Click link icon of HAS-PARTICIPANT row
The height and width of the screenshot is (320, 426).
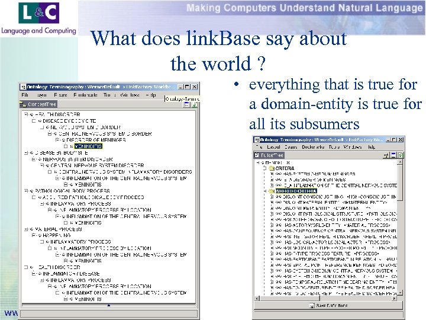coord(279,260)
